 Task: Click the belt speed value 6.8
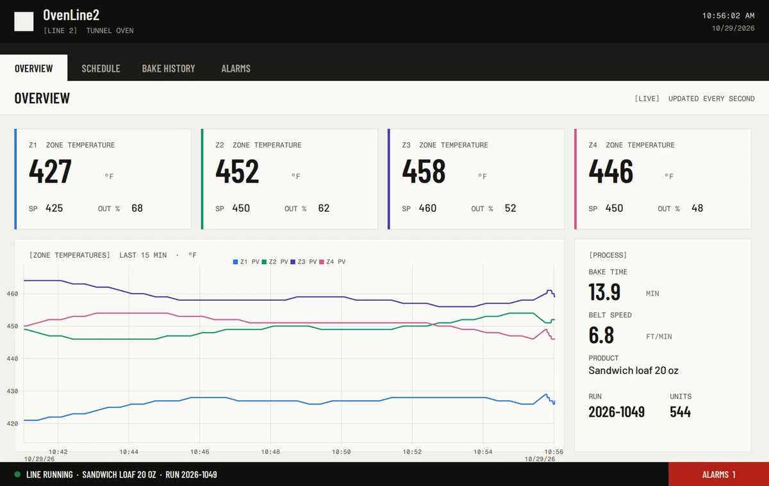click(601, 335)
